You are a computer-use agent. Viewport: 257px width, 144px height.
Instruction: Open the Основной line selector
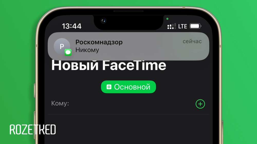[128, 87]
